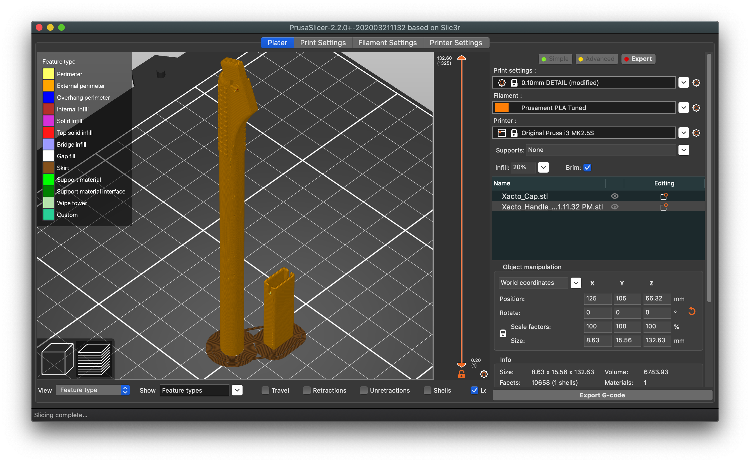This screenshot has height=463, width=750.
Task: Click the reset rotation arrow icon
Action: [692, 311]
